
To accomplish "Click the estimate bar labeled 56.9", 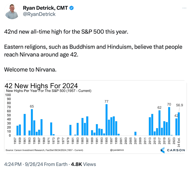I will (179, 124).
